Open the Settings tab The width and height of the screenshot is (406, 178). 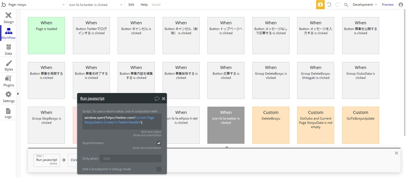[x=8, y=97]
